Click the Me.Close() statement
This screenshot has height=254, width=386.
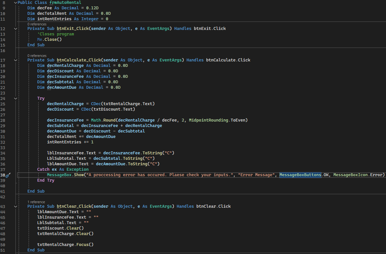[49, 40]
